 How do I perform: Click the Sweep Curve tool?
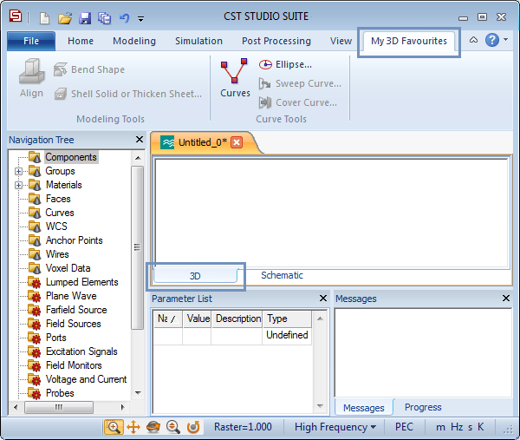point(300,83)
